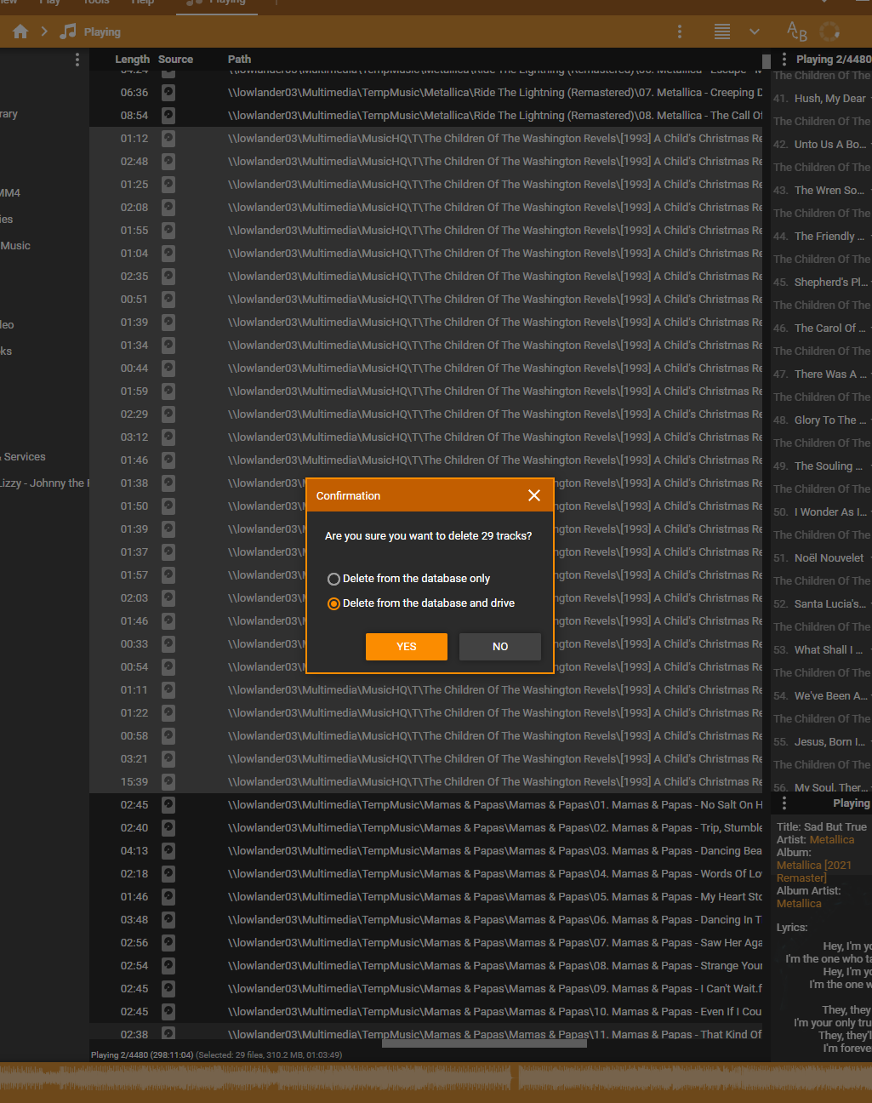This screenshot has width=872, height=1103.
Task: Open the lower Playing info panel menu
Action: 784,803
